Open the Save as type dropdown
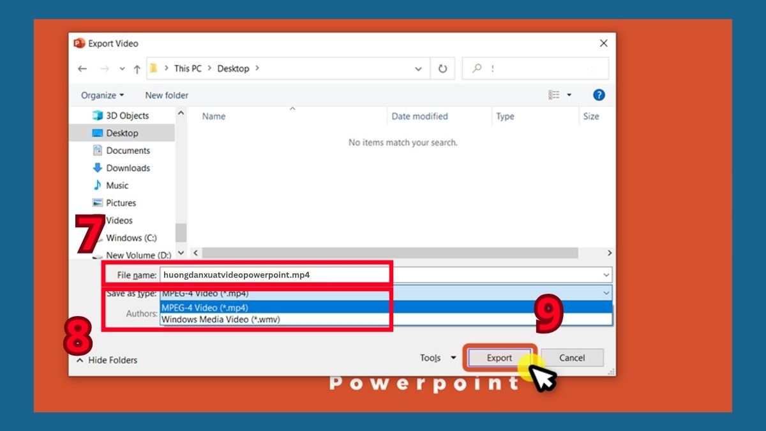The height and width of the screenshot is (431, 766). [606, 293]
